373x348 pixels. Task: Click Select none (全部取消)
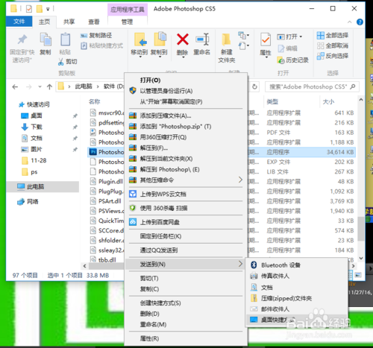point(333,45)
